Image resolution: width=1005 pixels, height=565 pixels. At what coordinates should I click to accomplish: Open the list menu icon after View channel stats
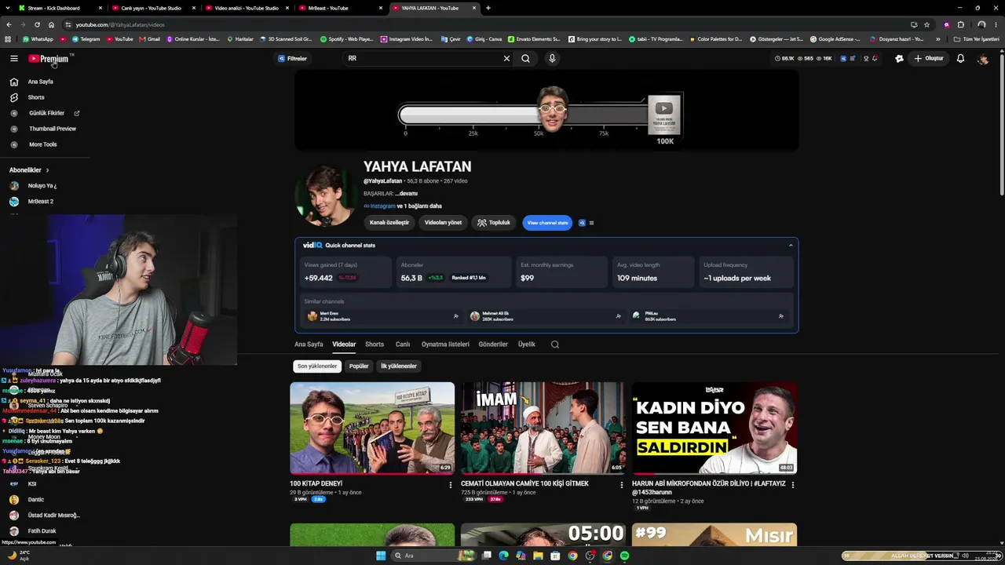[x=591, y=223]
